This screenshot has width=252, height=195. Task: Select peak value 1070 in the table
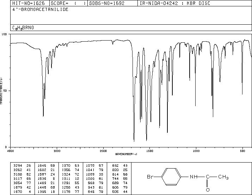pos(90,166)
